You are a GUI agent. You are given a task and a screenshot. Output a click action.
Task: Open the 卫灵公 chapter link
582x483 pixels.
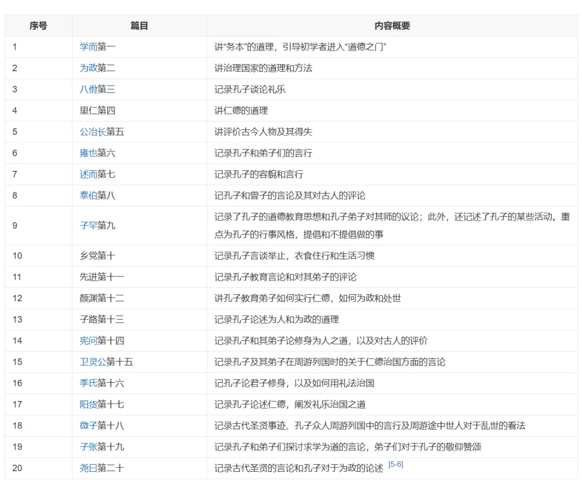pos(93,362)
